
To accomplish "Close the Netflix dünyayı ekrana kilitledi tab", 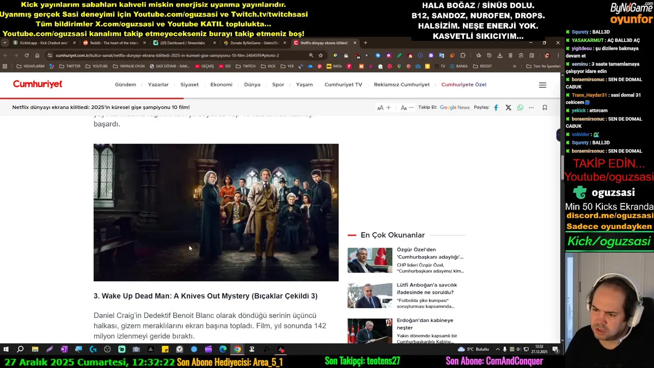I will coord(355,43).
